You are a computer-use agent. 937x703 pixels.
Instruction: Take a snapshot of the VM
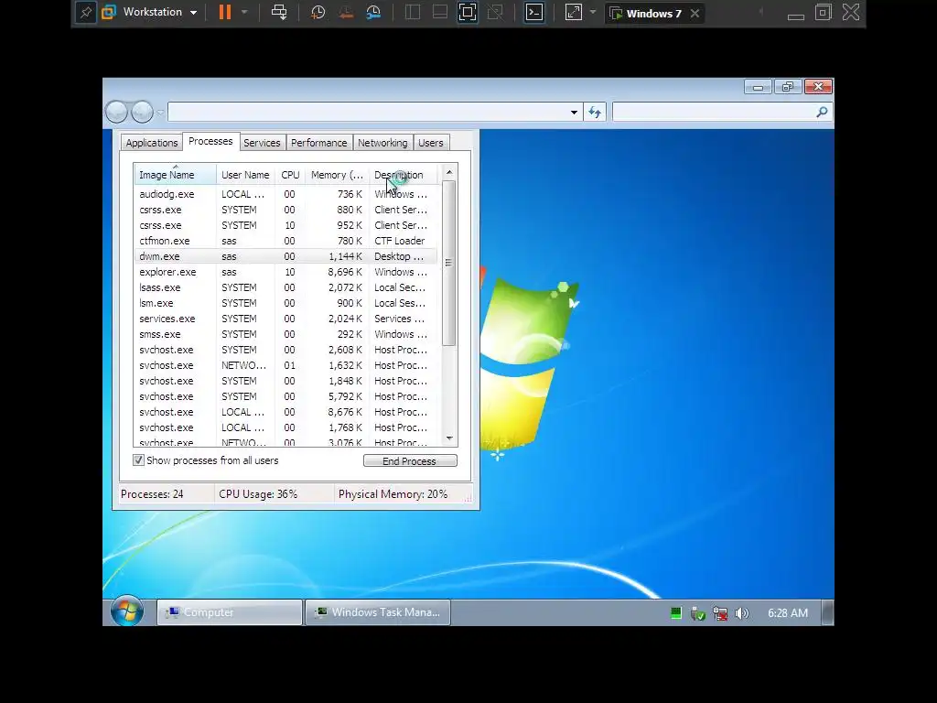click(x=318, y=13)
